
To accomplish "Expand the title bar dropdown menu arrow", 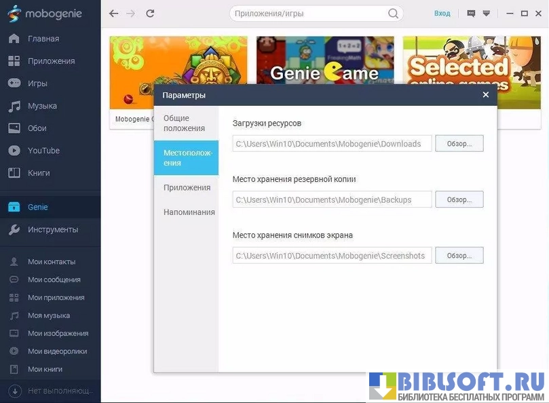I will (x=487, y=14).
